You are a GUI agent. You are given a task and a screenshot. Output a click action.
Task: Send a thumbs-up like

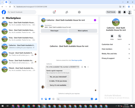(96, 99)
